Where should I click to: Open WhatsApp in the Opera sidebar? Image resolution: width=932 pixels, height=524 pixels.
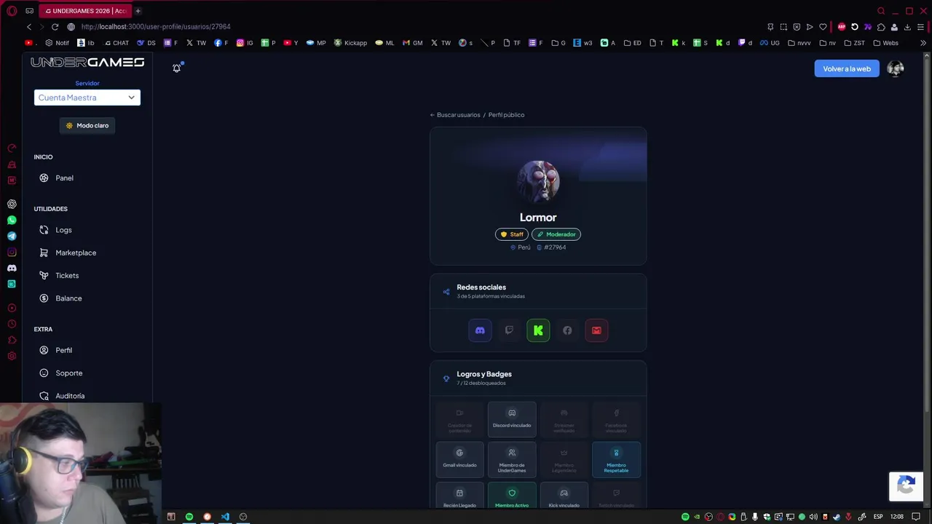(x=12, y=221)
